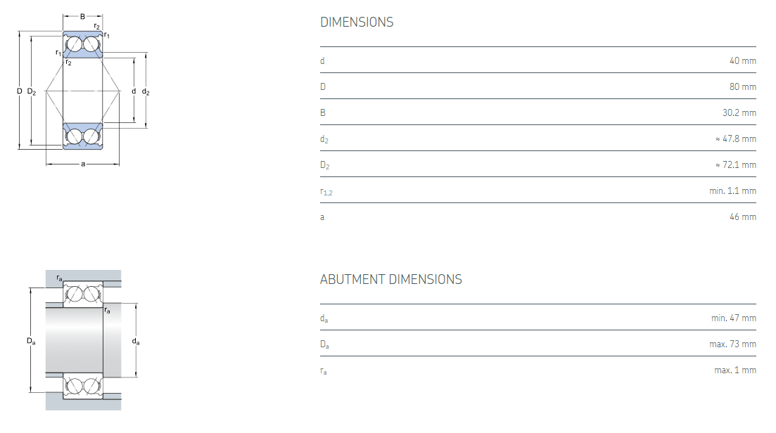Click the max. 73 mm abutment value
This screenshot has height=433, width=776.
coord(732,344)
